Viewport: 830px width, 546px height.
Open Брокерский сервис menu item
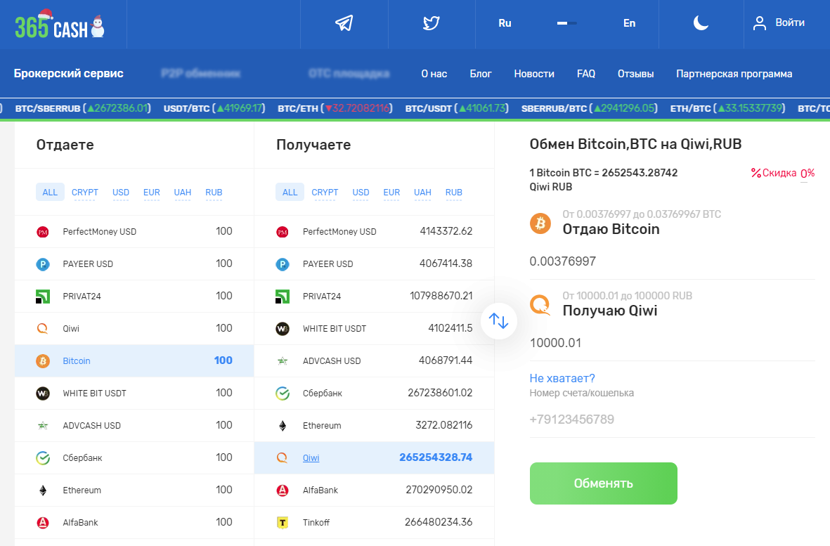(x=69, y=74)
